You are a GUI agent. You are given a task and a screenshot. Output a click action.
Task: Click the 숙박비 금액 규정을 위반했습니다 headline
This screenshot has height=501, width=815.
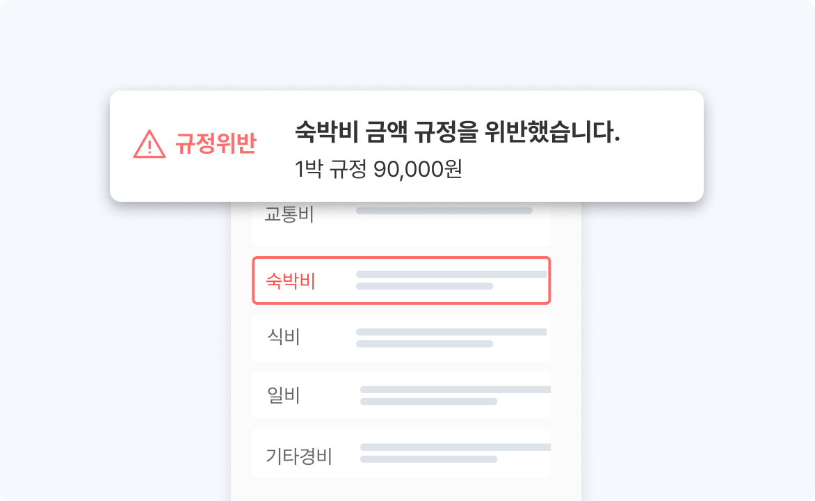457,132
